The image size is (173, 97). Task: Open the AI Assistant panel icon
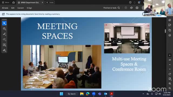(x=170, y=20)
